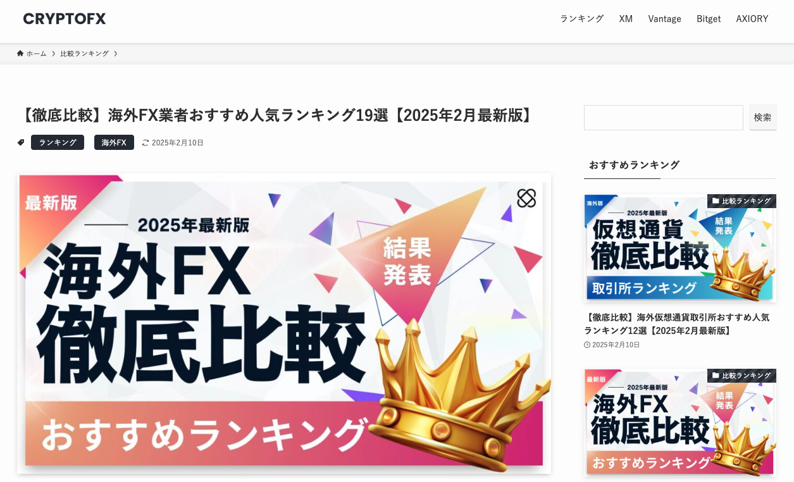Click chevron after 比較ランキング breadcrumb

coord(116,54)
